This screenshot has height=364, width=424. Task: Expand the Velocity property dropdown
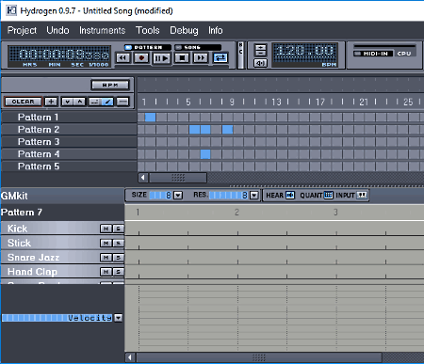click(x=118, y=318)
